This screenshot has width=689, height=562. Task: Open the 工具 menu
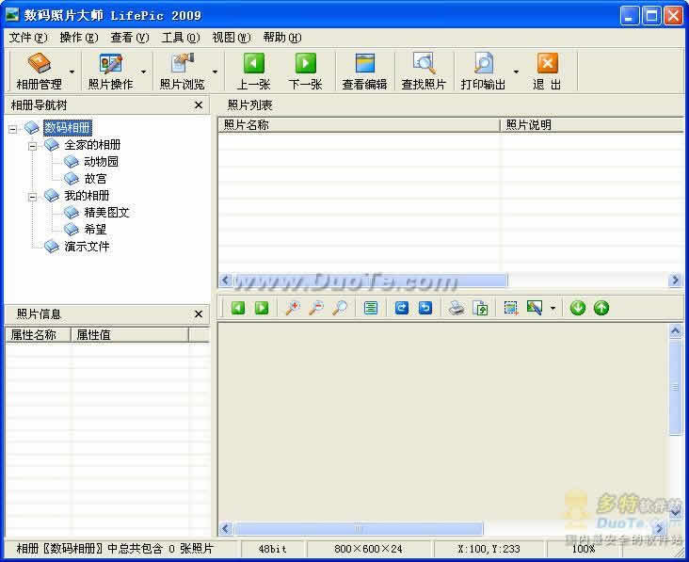click(x=180, y=38)
